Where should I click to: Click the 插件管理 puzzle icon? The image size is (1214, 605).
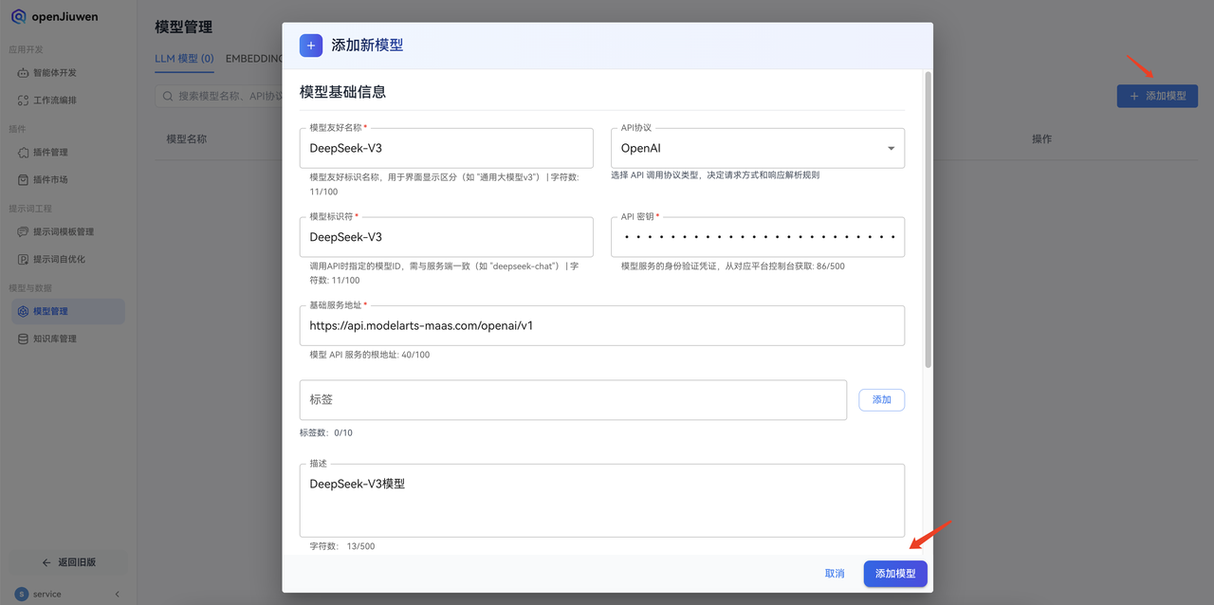click(x=24, y=152)
